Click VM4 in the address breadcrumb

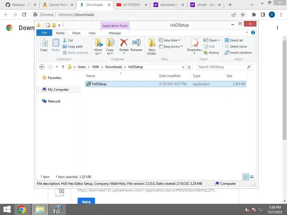tap(96, 67)
